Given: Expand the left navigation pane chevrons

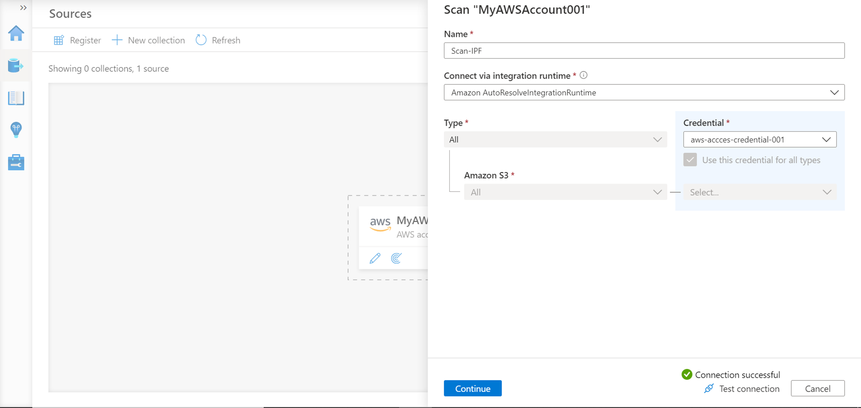Looking at the screenshot, I should [23, 8].
